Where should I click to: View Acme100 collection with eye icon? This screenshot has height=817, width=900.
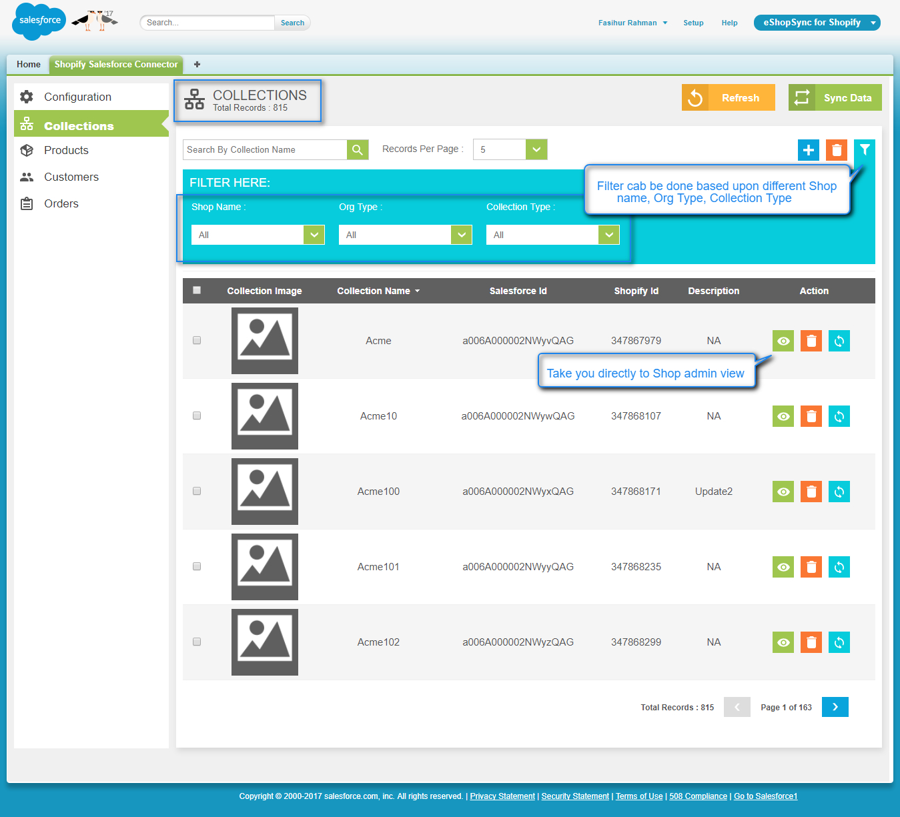point(783,492)
